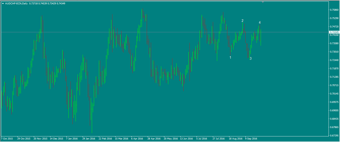This screenshot has height=142, width=340.
Task: Select the wave label 4 text object
Action: click(260, 23)
